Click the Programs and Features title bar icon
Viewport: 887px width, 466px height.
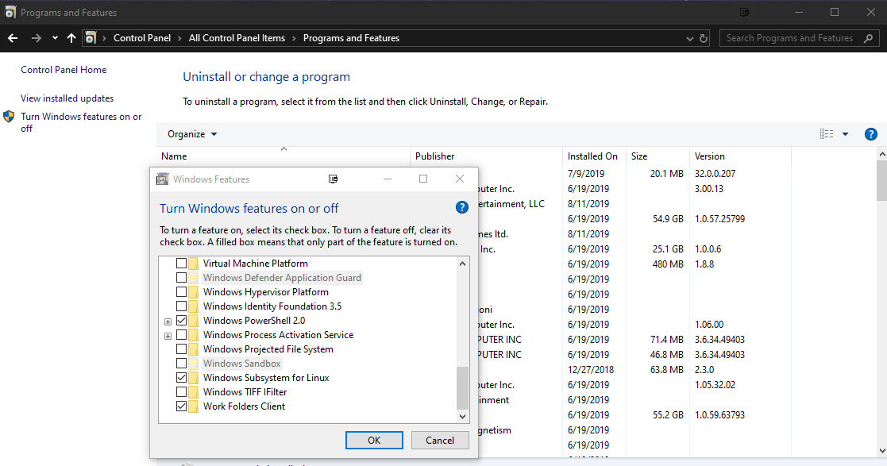(x=10, y=12)
